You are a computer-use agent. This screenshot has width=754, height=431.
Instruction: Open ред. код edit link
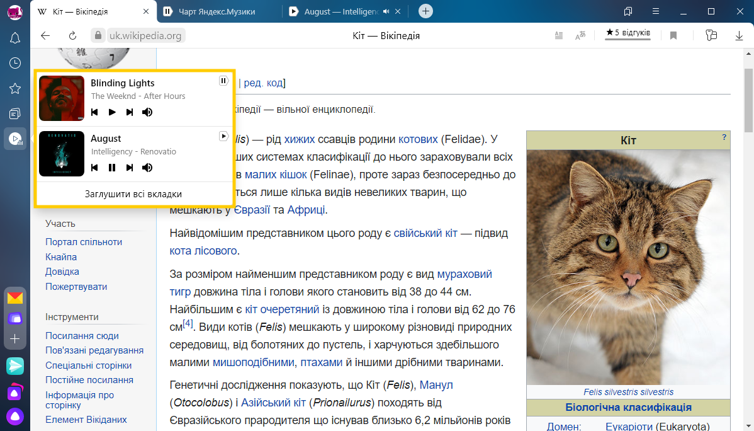tap(263, 83)
